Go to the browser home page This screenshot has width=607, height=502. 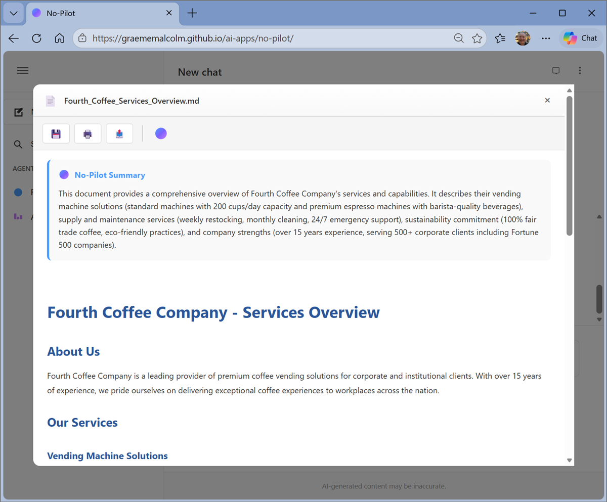pyautogui.click(x=59, y=38)
